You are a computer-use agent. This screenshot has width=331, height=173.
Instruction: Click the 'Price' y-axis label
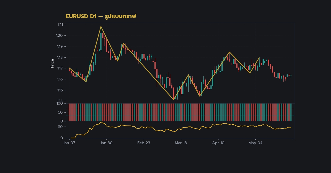click(x=52, y=63)
